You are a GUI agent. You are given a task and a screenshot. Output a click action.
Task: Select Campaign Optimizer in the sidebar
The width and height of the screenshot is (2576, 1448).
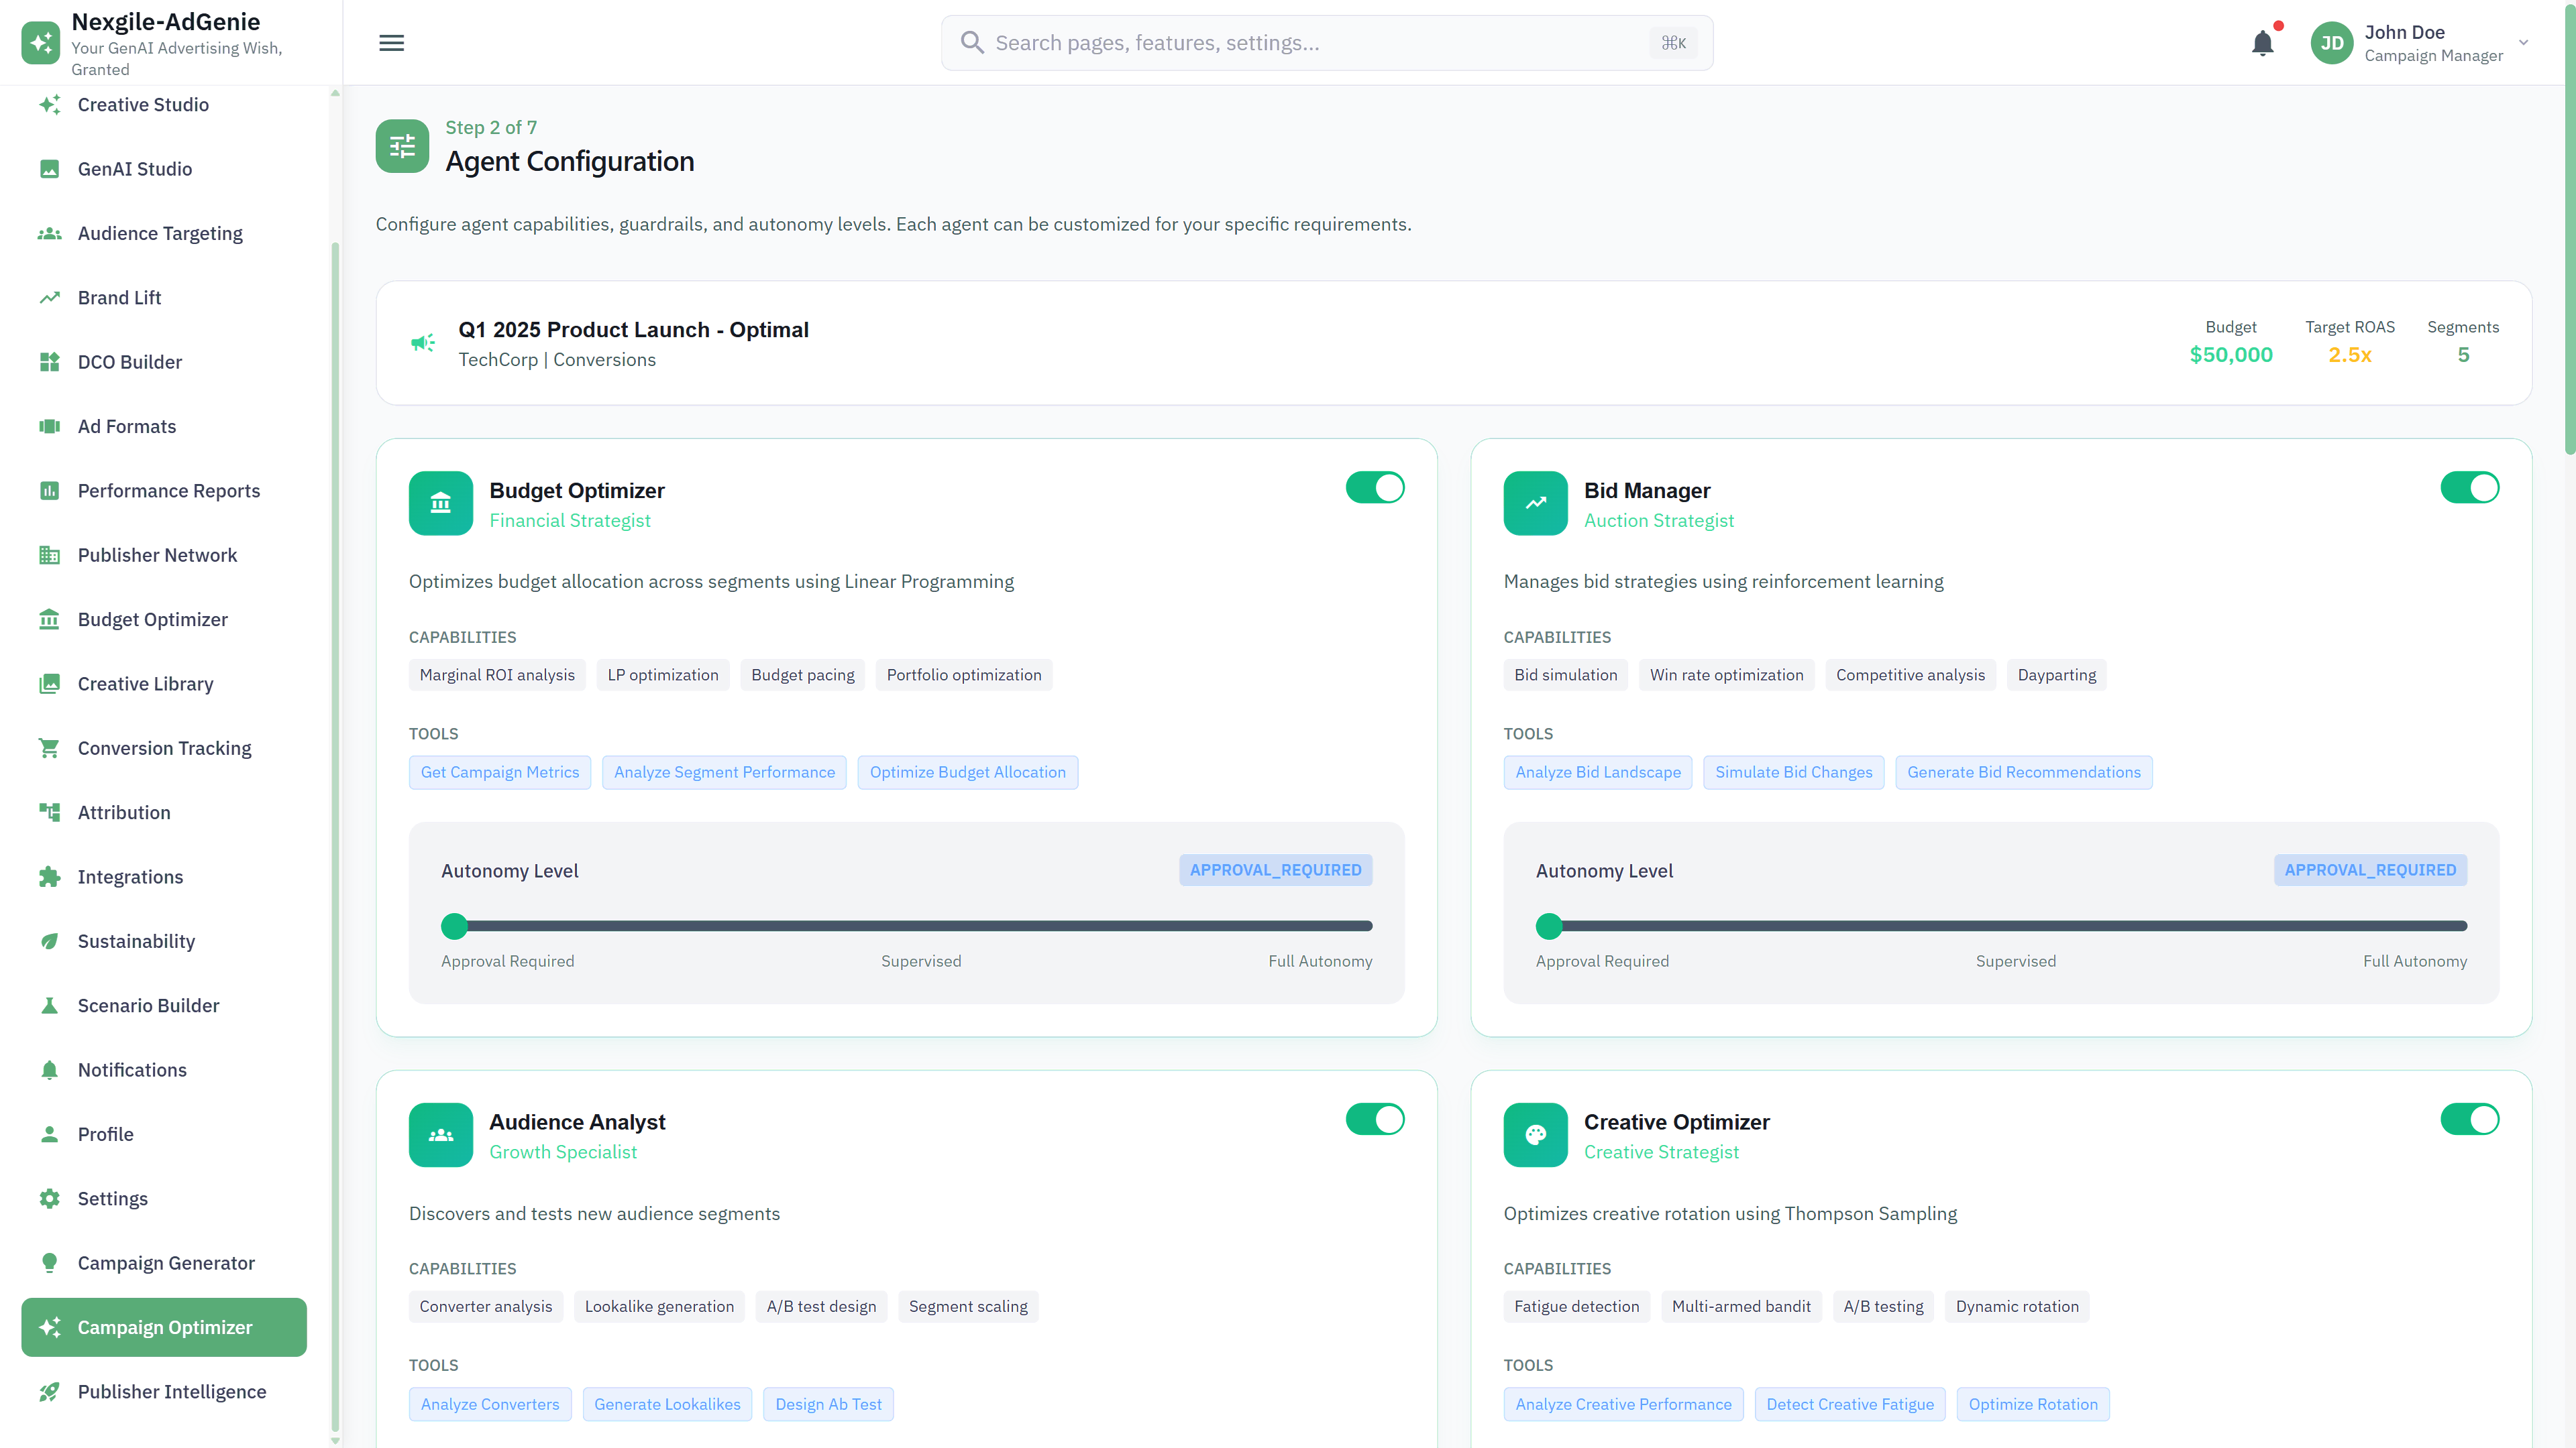pos(165,1327)
